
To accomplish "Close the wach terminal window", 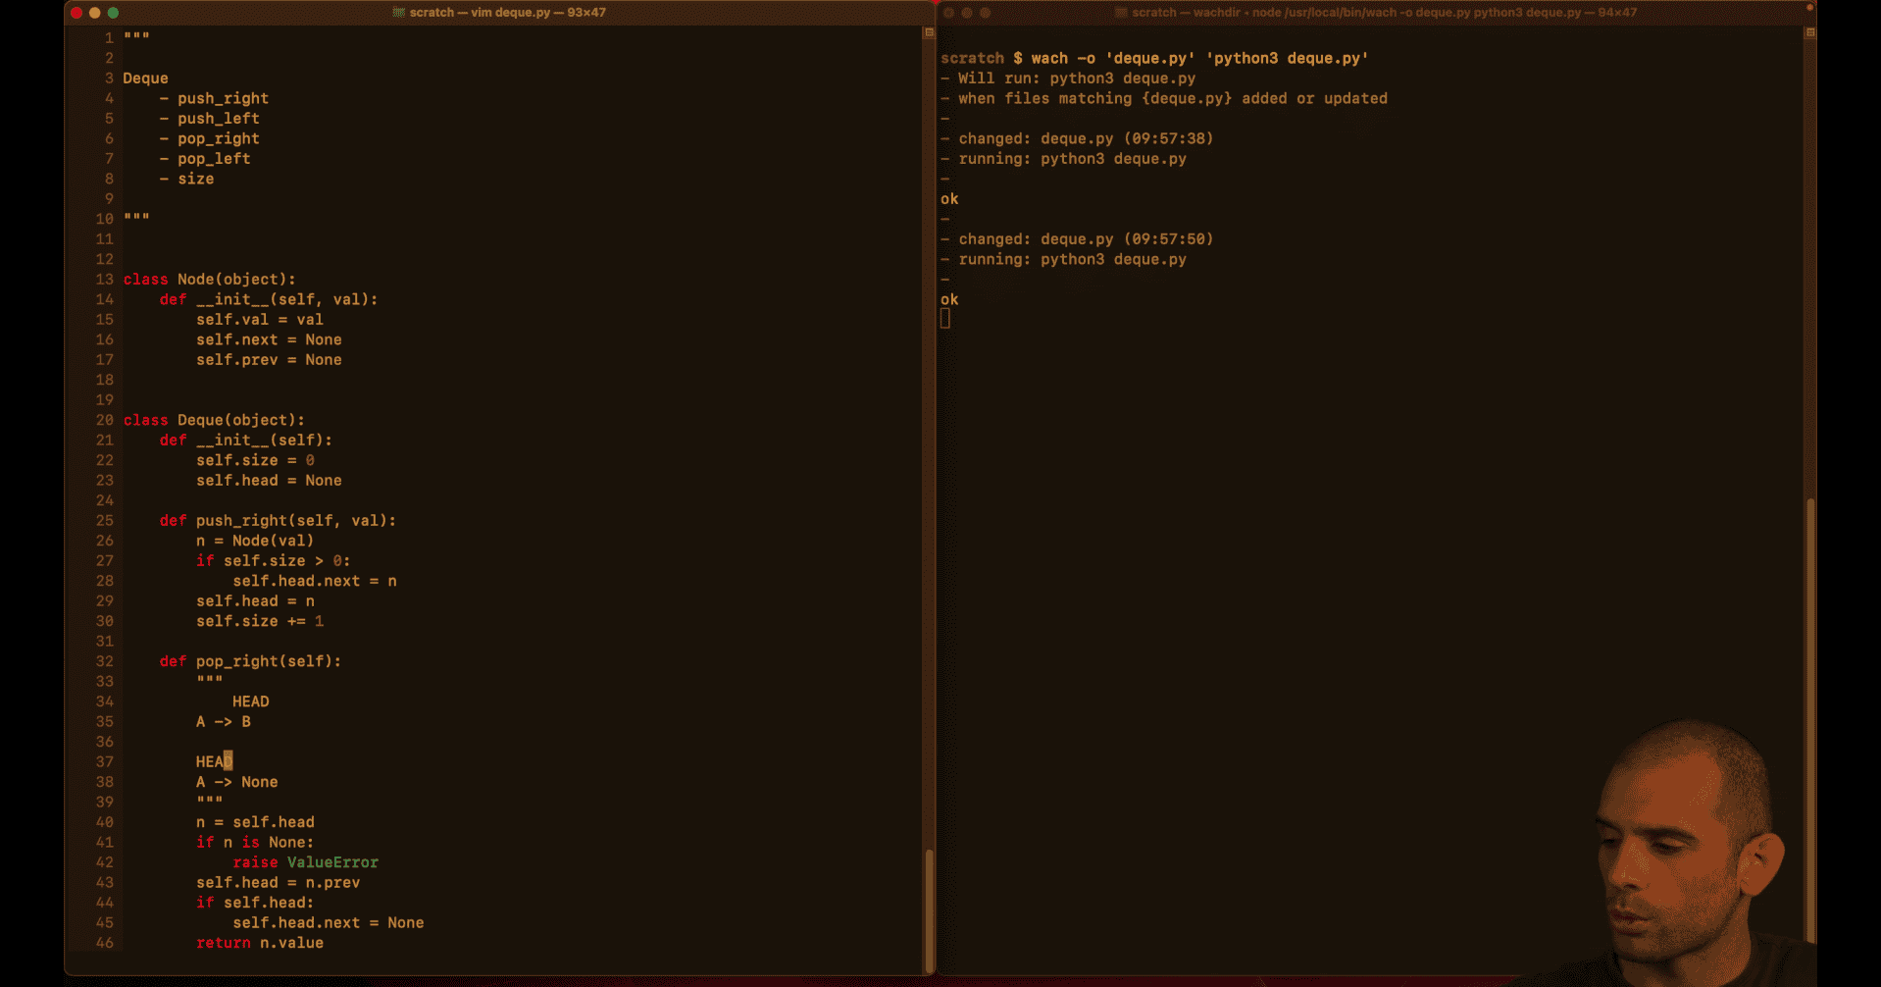I will coord(948,13).
